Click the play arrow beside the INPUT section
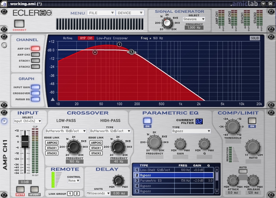Image resolution: width=276 pixels, height=198 pixels. 4,121
